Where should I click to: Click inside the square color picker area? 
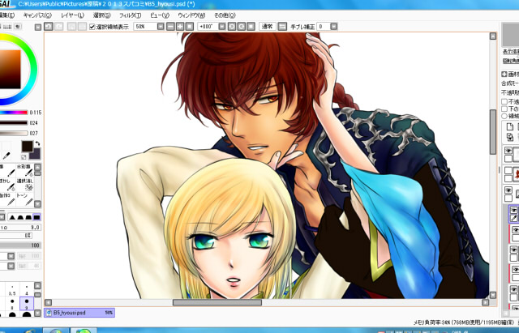pyautogui.click(x=10, y=69)
